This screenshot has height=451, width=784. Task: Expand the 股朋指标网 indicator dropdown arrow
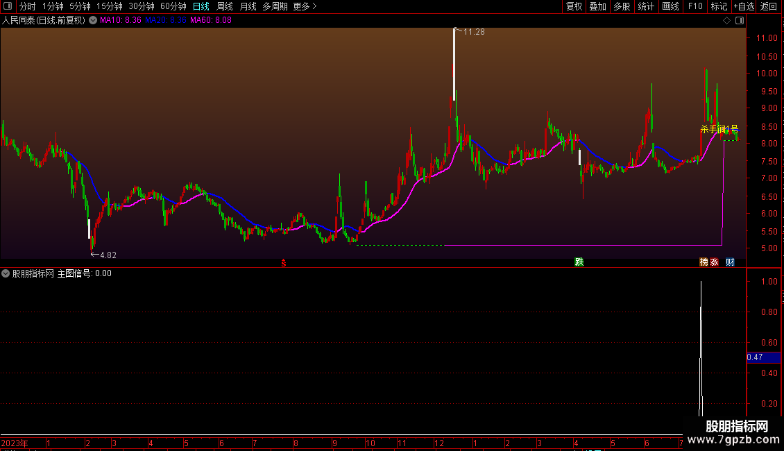tap(6, 273)
